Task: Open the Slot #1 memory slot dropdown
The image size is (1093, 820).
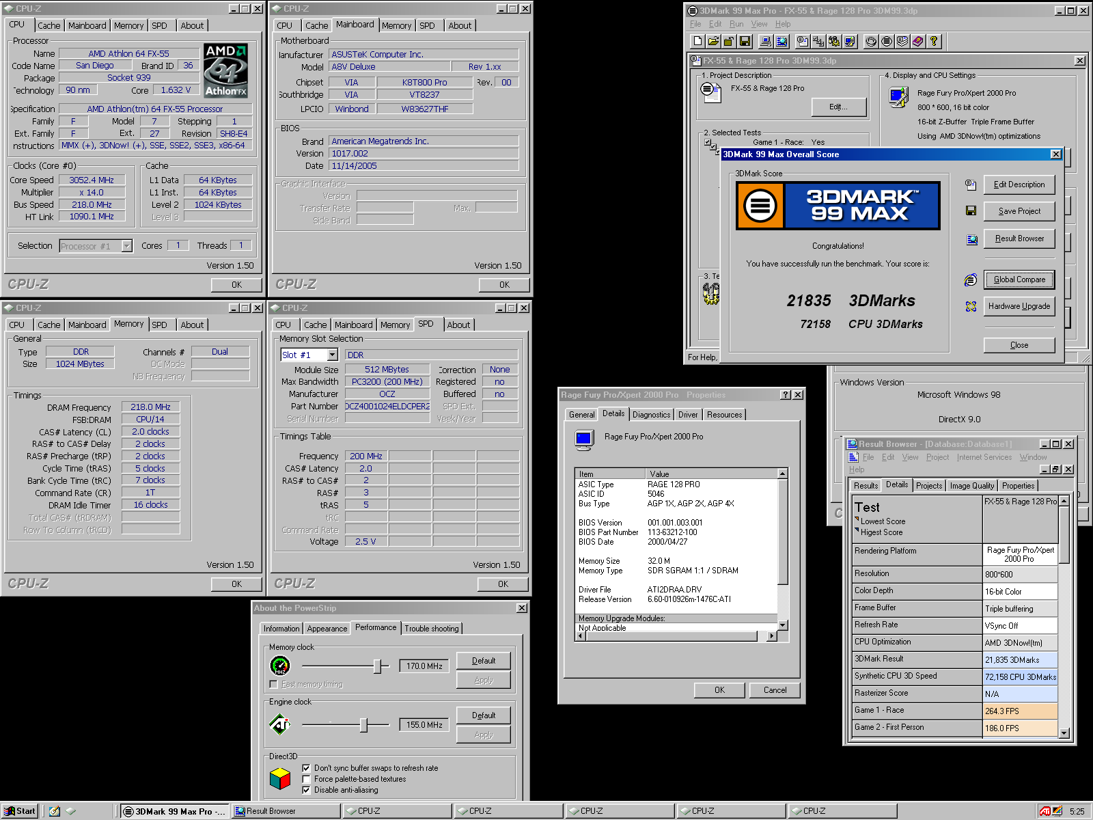Action: click(x=333, y=355)
